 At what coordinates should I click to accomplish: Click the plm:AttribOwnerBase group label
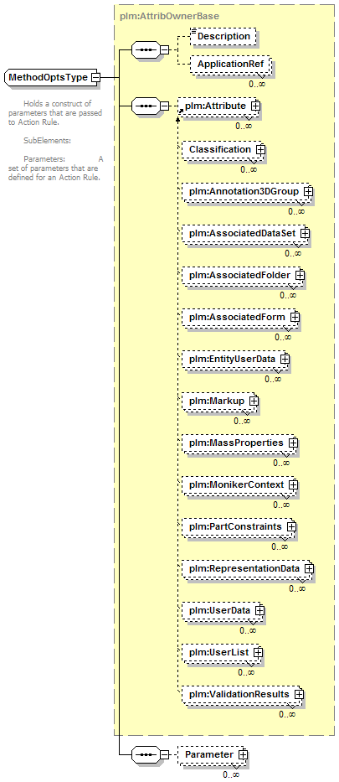point(169,16)
